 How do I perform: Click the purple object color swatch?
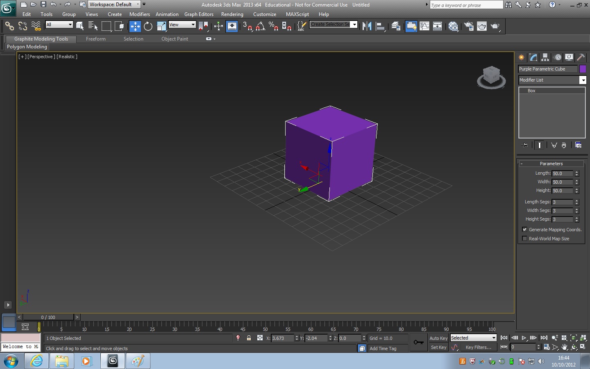[583, 69]
